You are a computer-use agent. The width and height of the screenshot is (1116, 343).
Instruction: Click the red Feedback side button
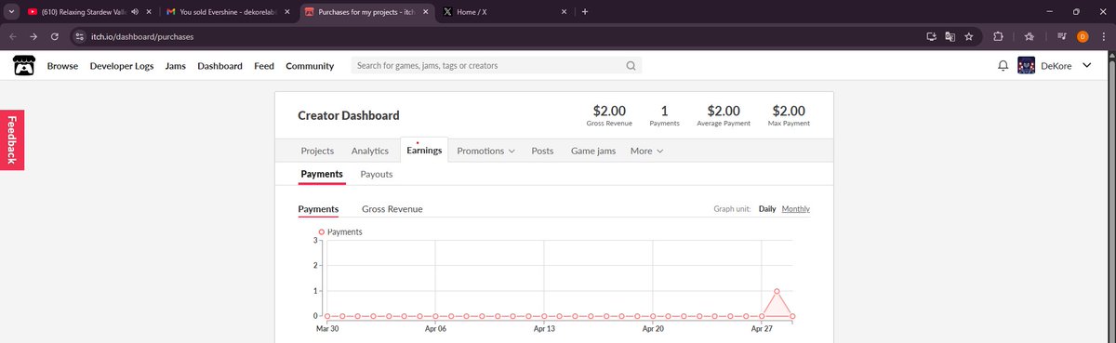[12, 139]
